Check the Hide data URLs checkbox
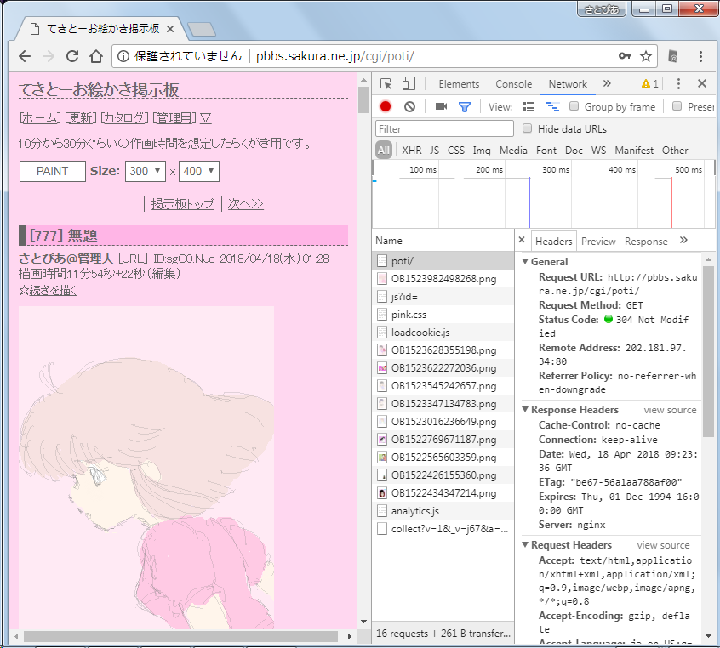720x648 pixels. tap(527, 128)
